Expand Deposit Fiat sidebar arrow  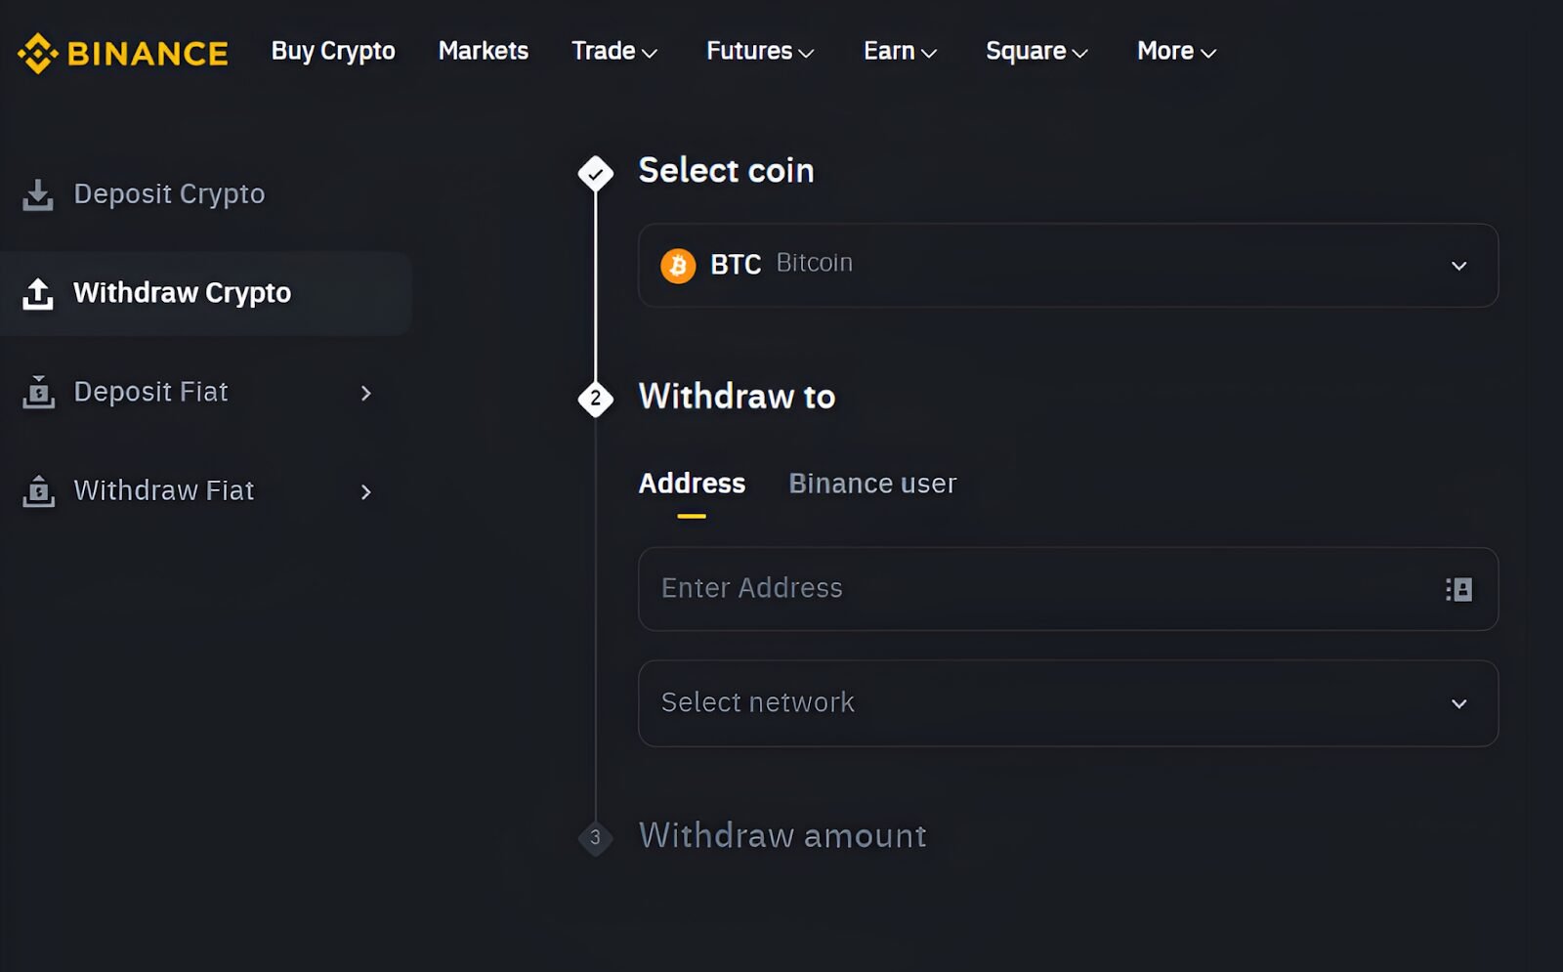[x=366, y=393]
